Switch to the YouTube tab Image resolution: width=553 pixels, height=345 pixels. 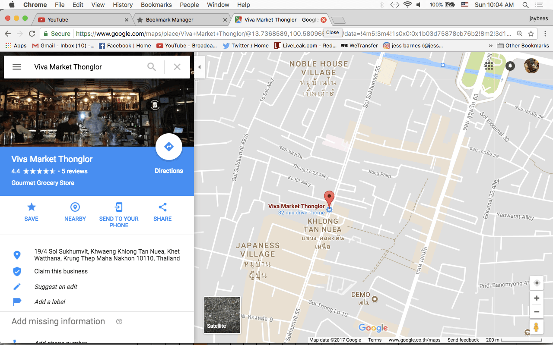point(83,20)
